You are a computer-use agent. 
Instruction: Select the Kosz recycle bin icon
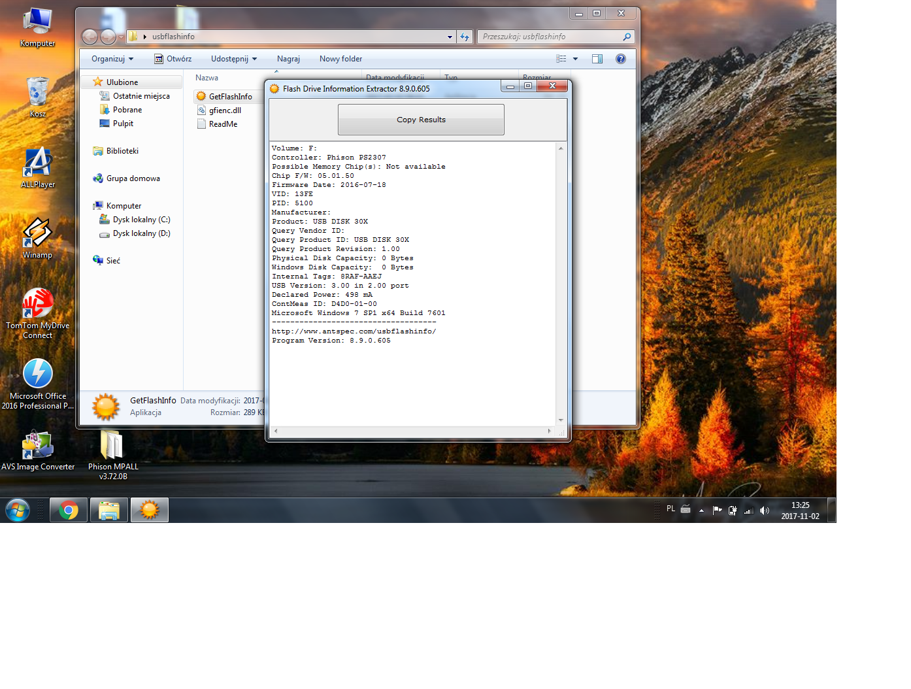(37, 97)
